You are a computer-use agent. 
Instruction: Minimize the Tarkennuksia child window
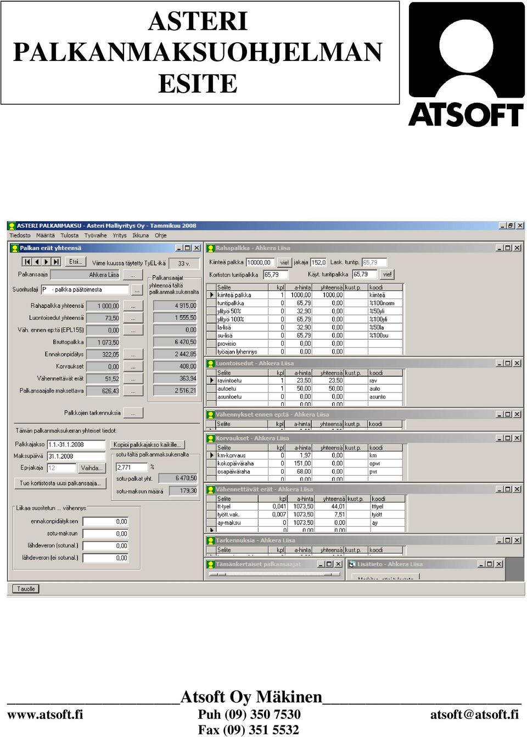click(499, 541)
